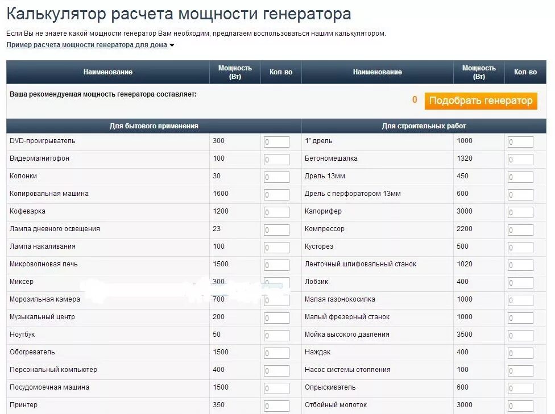This screenshot has width=555, height=414.
Task: Click quantity field for Музыкальный центр
Action: pos(276,318)
